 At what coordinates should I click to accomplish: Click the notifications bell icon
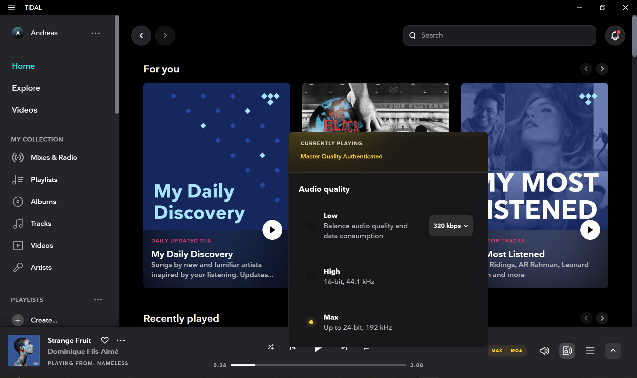615,35
